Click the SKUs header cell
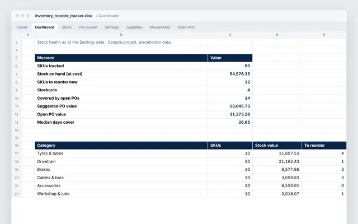This screenshot has height=224, width=358. tap(230, 146)
